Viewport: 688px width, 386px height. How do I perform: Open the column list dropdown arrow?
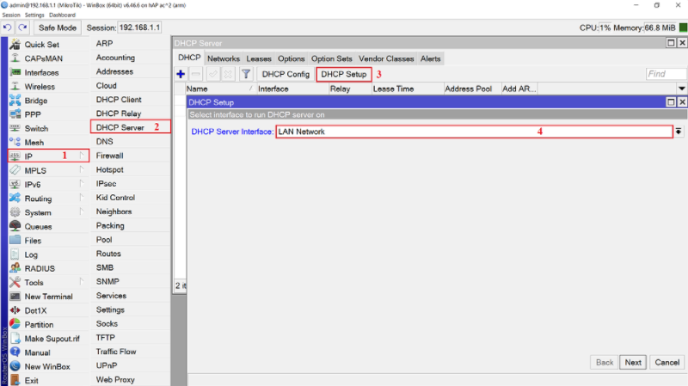(x=682, y=89)
